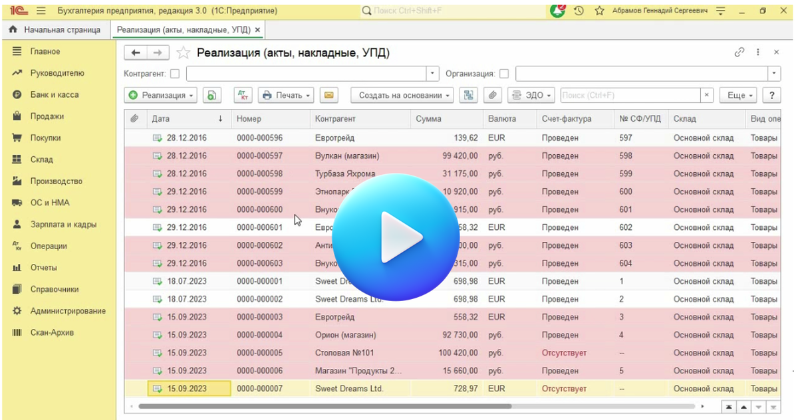Open the vertical three-dots form menu
The width and height of the screenshot is (798, 420).
pyautogui.click(x=758, y=52)
